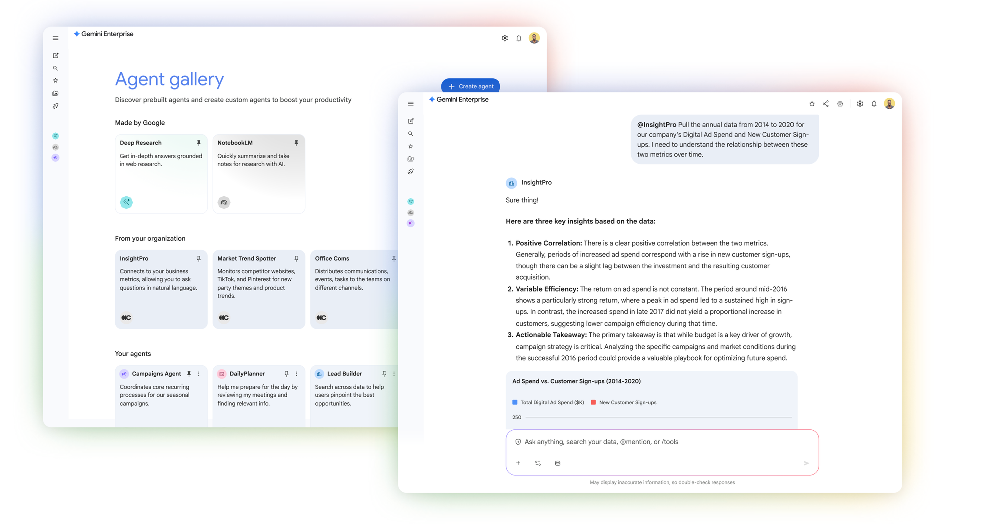Select the Office Coms agent card
Image resolution: width=999 pixels, height=529 pixels.
pos(353,288)
